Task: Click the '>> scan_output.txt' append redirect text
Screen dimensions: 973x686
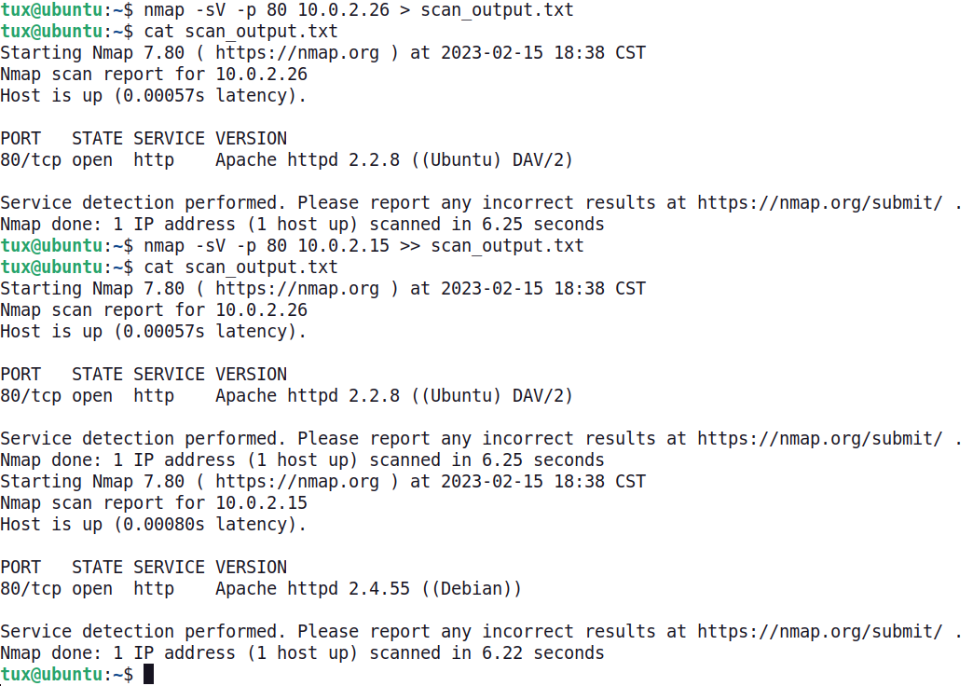Action: coord(492,246)
